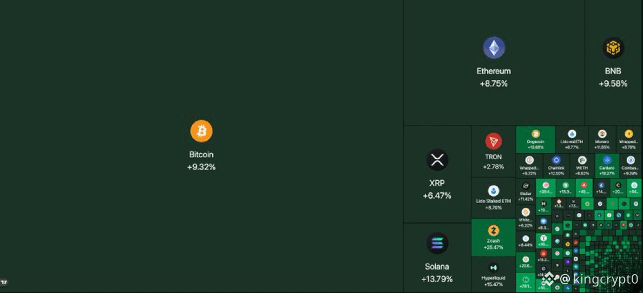
Task: Open the WETH tile
Action: click(582, 166)
